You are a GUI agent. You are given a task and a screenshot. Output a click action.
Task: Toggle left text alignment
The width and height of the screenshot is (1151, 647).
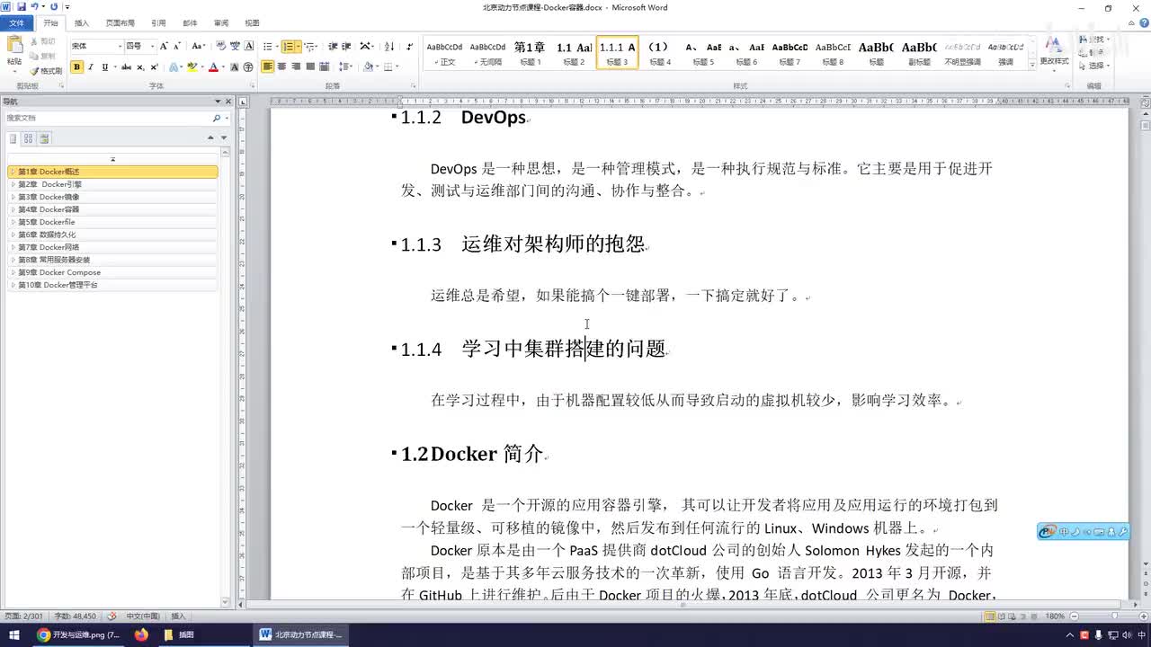(267, 66)
